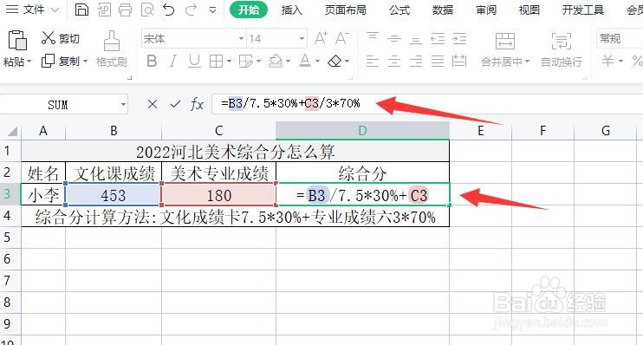Screen dimensions: 643x345
Task: Click the 粘贴 paste icon
Action: [17, 41]
